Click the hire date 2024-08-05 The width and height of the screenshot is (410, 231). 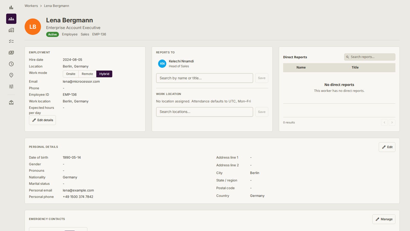(x=73, y=60)
